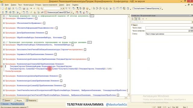Expand the collapsed body box after ОбработкаПодбора
This screenshot has height=108, width=193.
click(73, 45)
